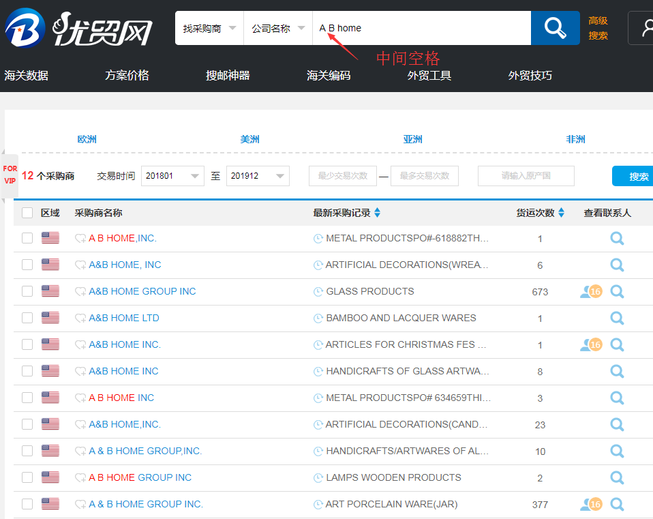Check the box for A B HOME INC
Screen dimensions: 653x519
click(x=27, y=398)
